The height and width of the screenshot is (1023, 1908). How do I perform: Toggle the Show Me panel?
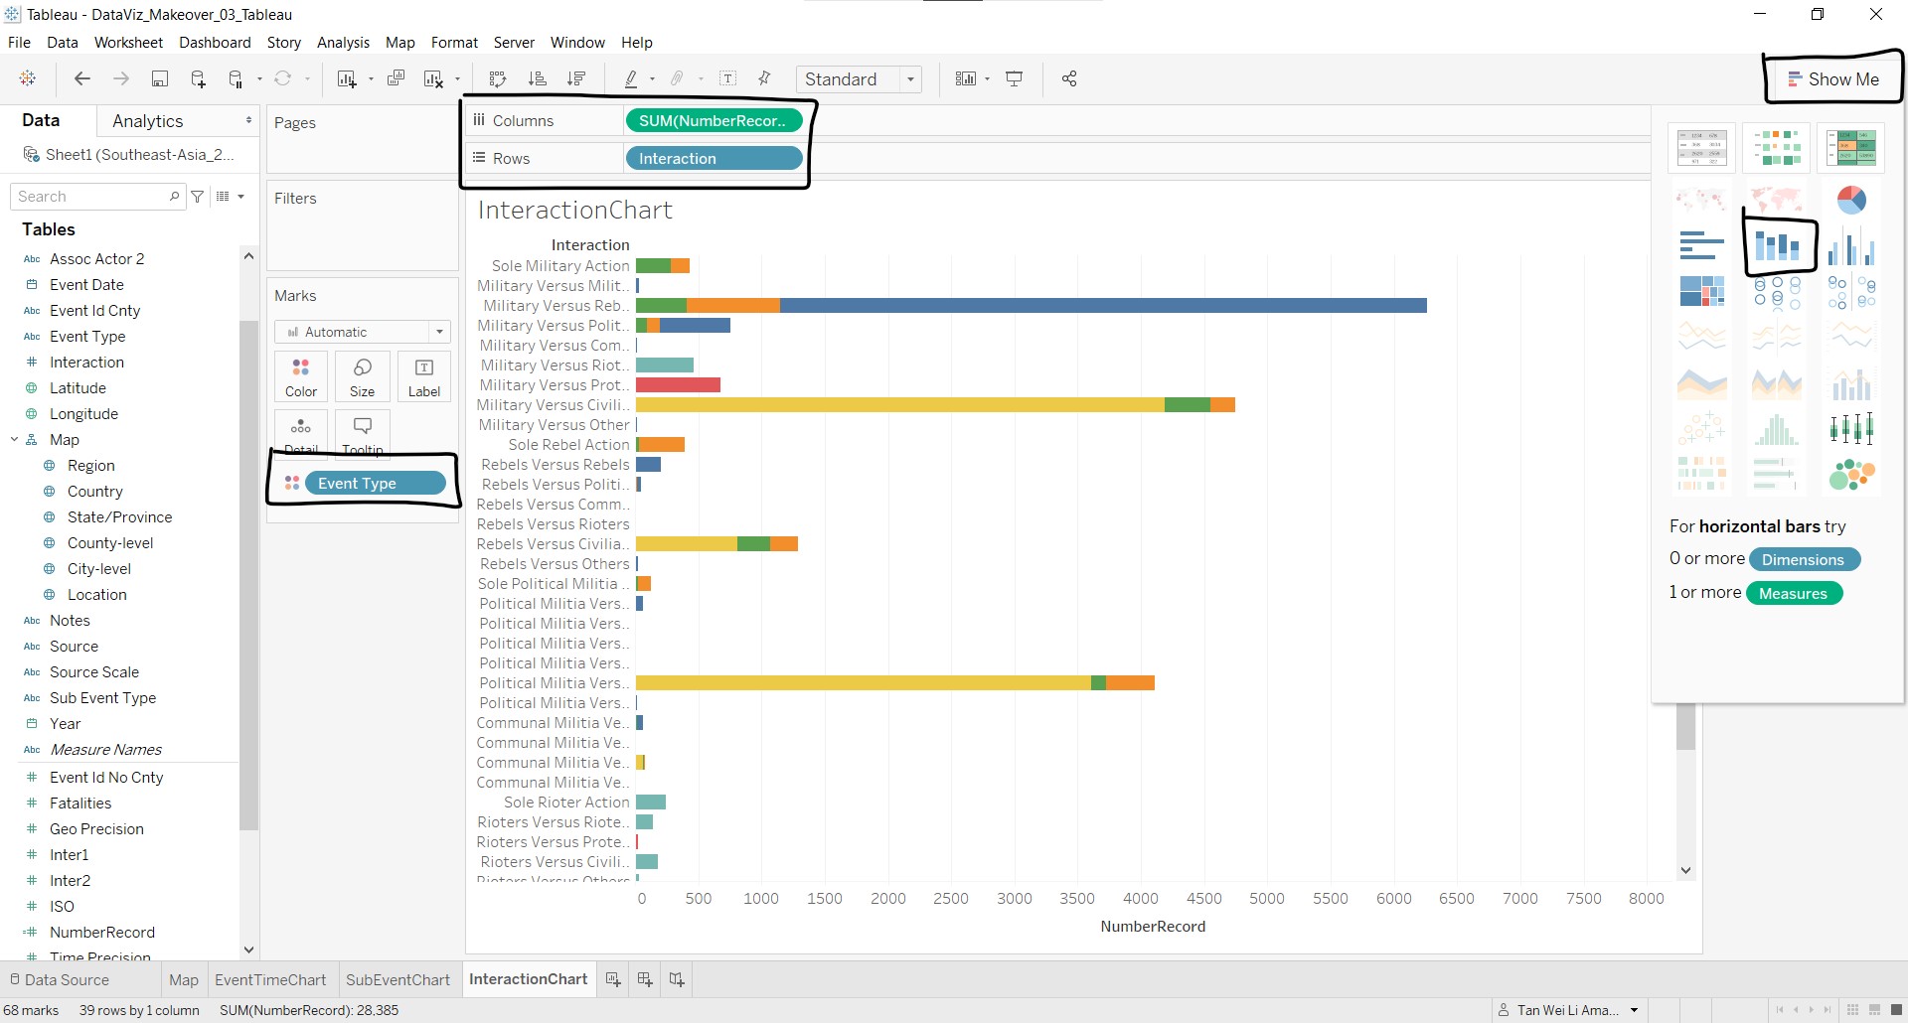pos(1833,79)
